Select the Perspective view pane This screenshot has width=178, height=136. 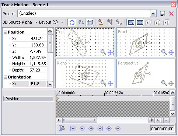[146, 73]
